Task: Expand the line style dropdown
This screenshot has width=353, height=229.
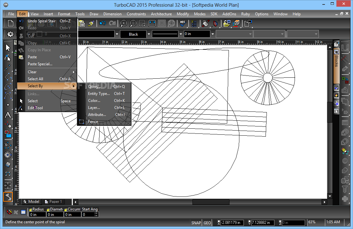Action: click(181, 34)
